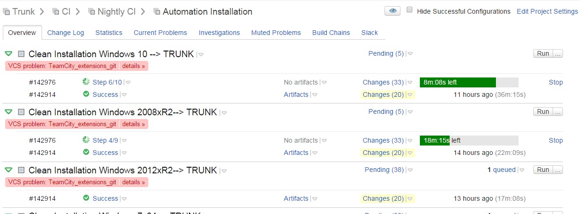Open Edit Project Settings link

(547, 11)
